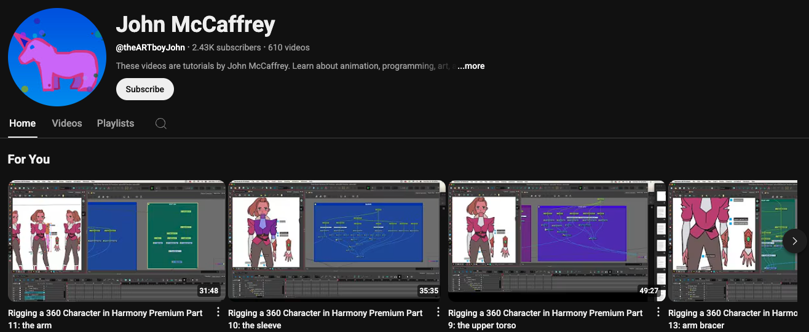Image resolution: width=809 pixels, height=332 pixels.
Task: Open title link Part 10: the sleeve
Action: tap(325, 319)
